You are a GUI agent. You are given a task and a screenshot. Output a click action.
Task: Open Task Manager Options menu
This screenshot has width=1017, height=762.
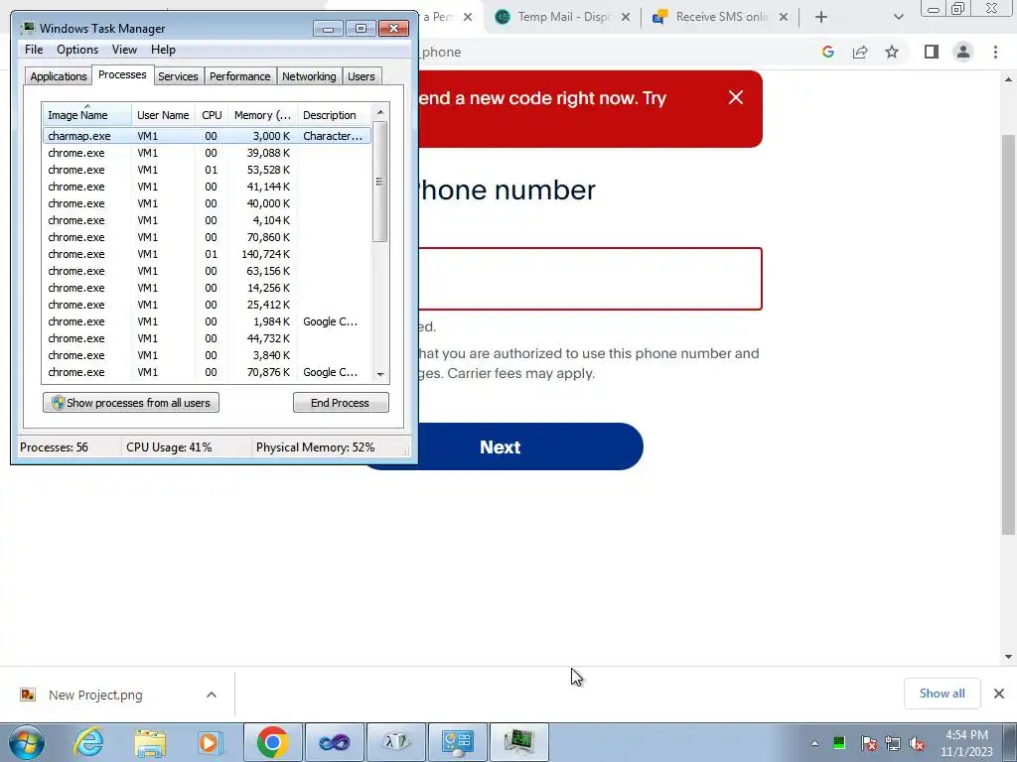(77, 50)
